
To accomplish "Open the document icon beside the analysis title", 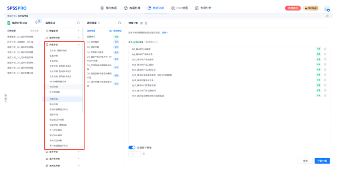I will point(146,23).
